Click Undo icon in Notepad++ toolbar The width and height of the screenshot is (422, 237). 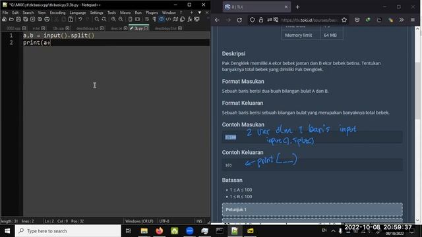[x=80, y=19]
